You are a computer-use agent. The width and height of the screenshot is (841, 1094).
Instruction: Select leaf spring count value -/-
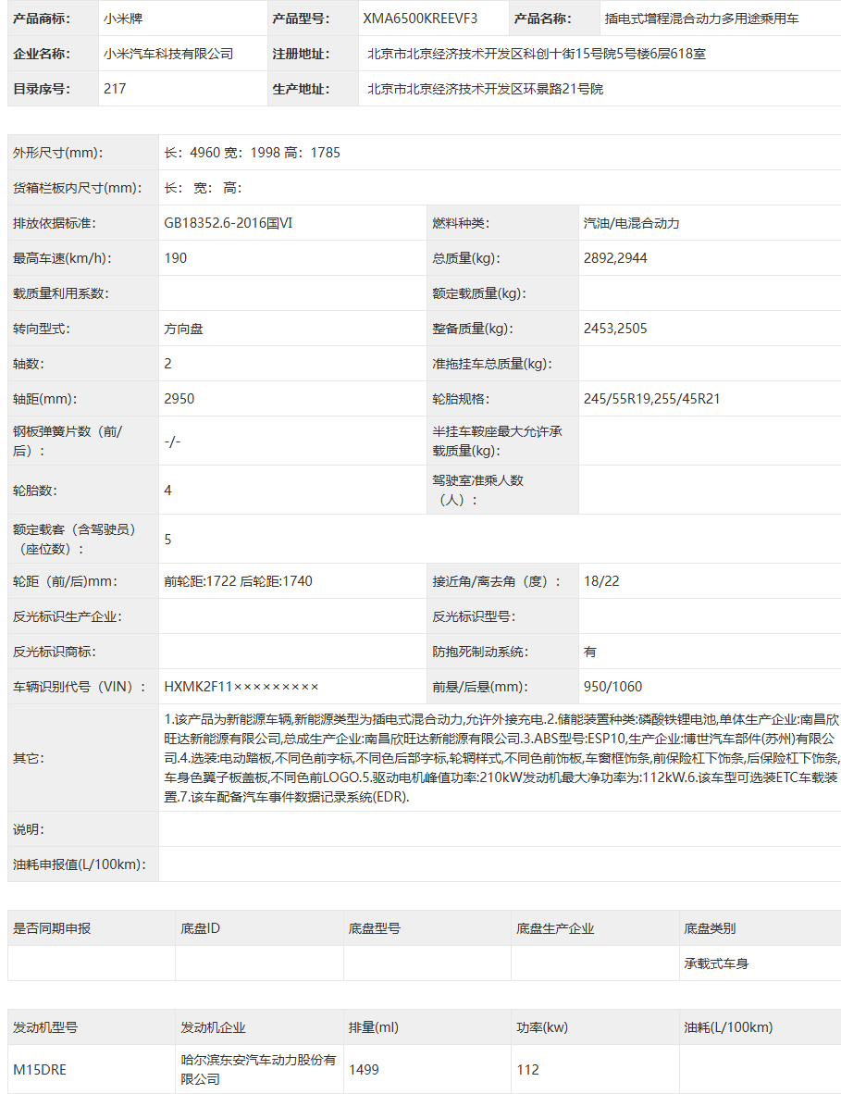(x=171, y=441)
